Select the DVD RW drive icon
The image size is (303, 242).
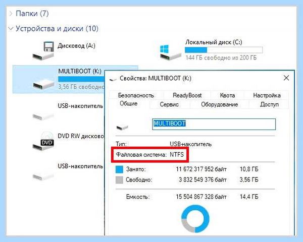[43, 142]
